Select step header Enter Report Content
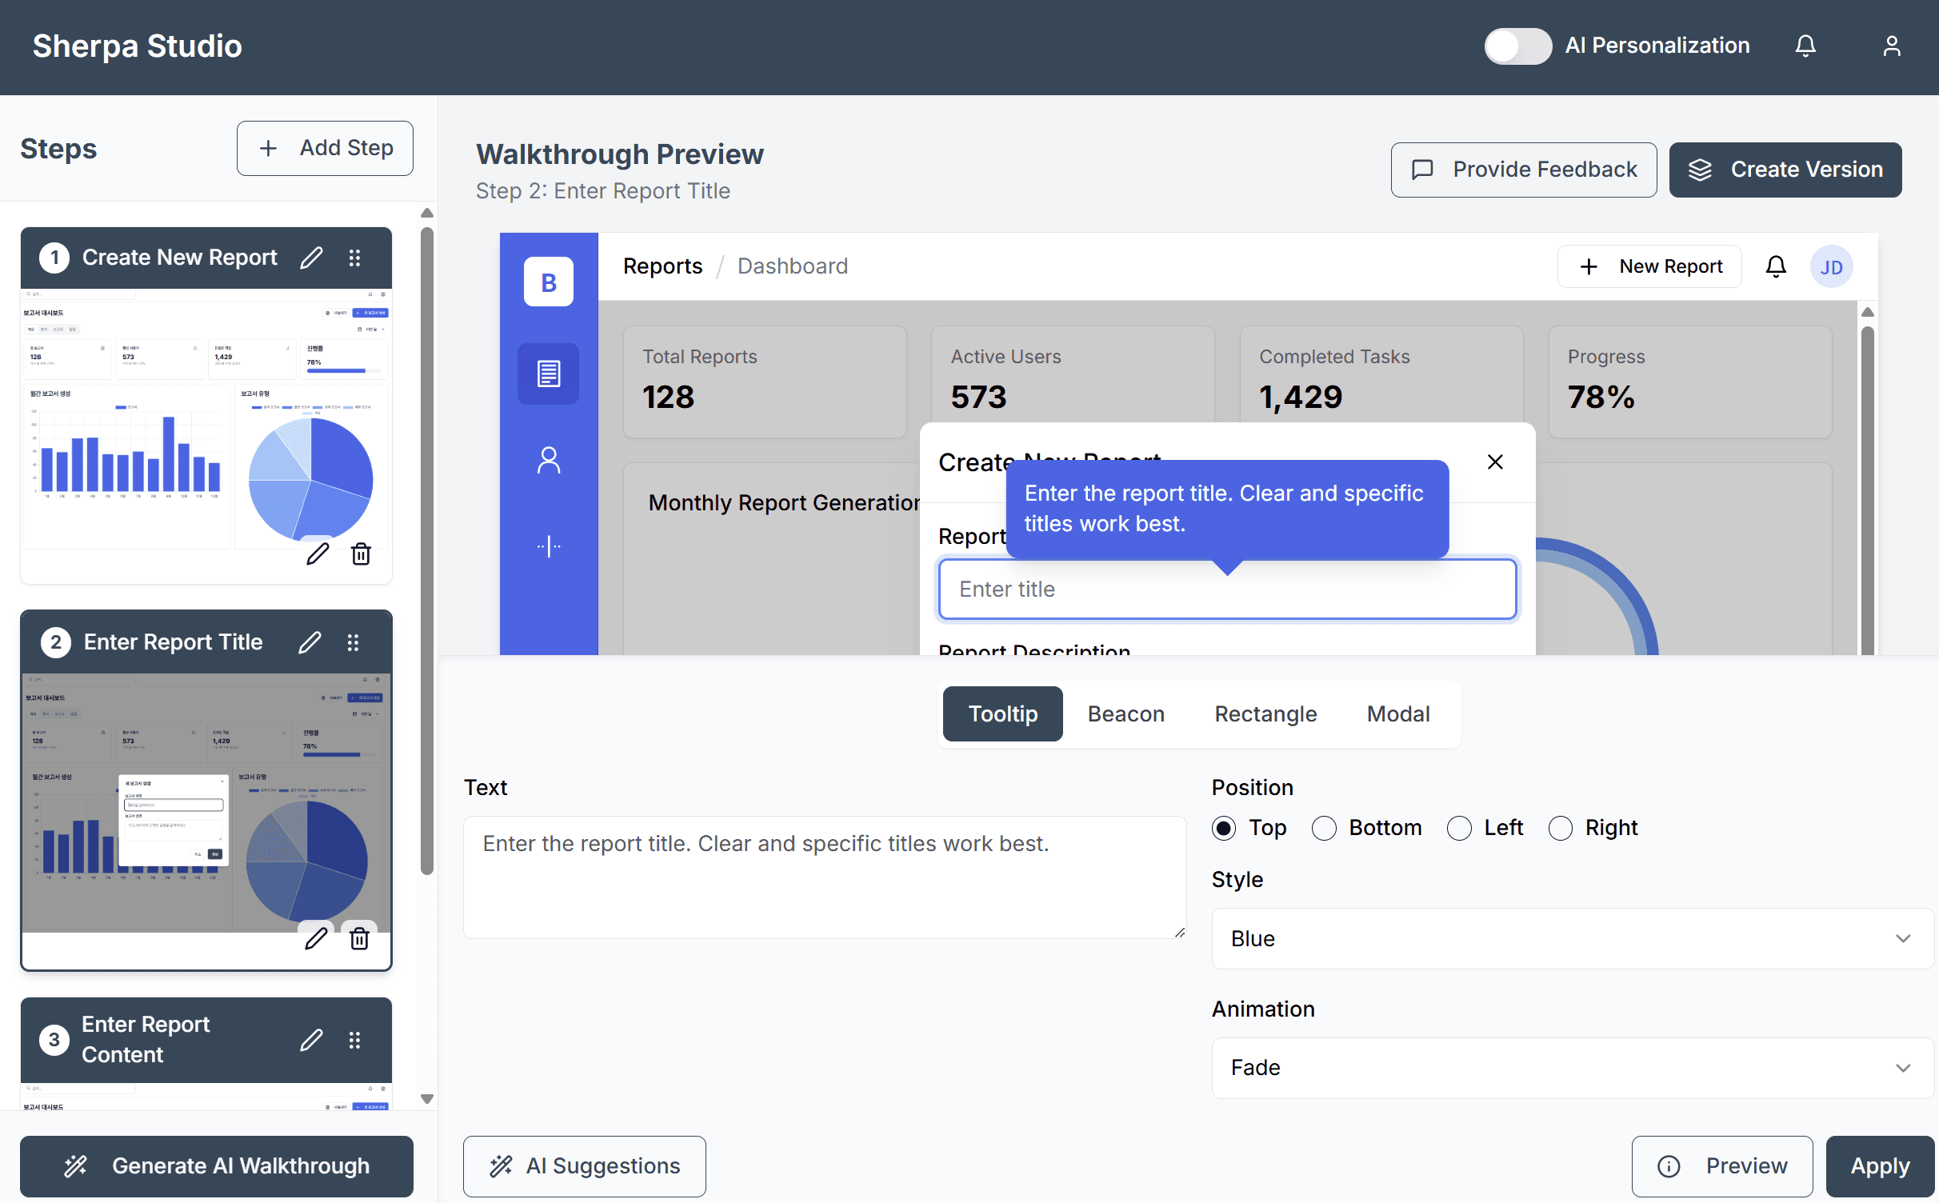Viewport: 1939px width, 1203px height. [x=206, y=1040]
